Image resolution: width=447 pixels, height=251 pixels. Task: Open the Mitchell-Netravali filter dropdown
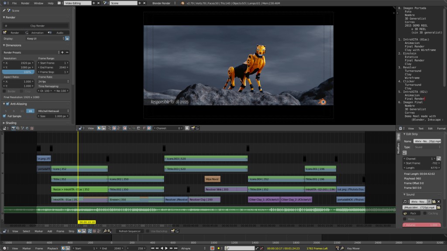pyautogui.click(x=53, y=111)
